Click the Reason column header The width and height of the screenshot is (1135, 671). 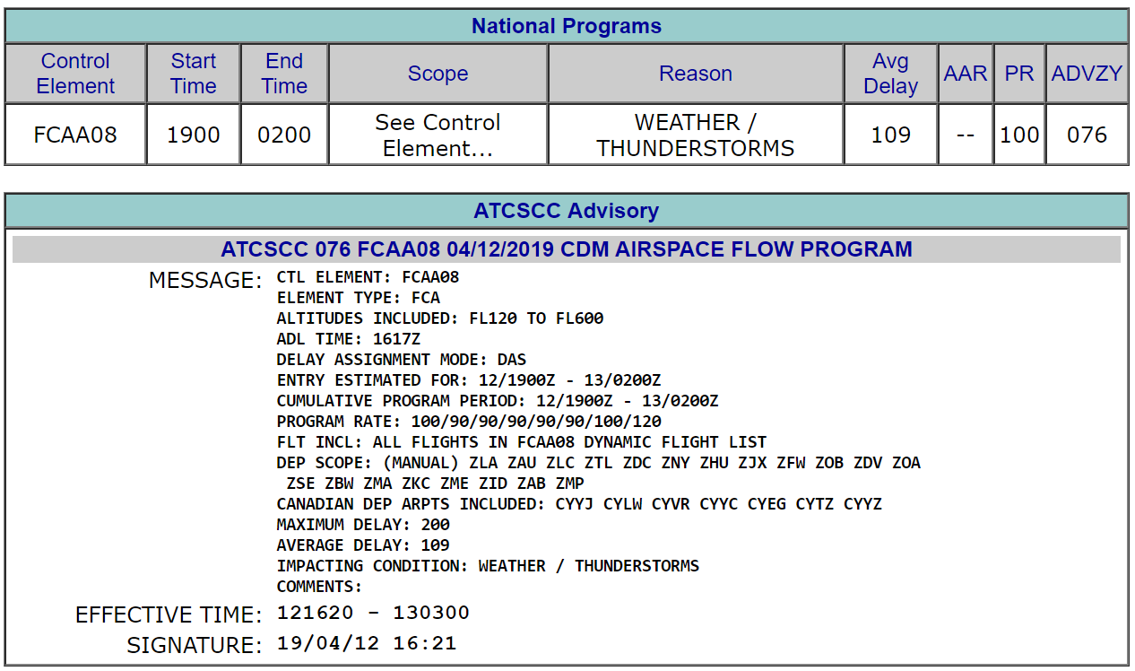pyautogui.click(x=696, y=74)
